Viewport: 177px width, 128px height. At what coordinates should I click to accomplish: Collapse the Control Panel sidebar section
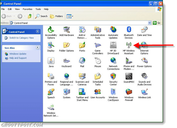point(38,31)
